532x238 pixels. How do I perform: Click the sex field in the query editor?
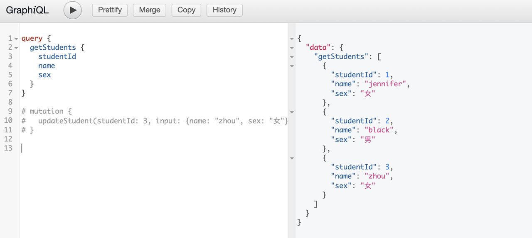click(x=44, y=75)
